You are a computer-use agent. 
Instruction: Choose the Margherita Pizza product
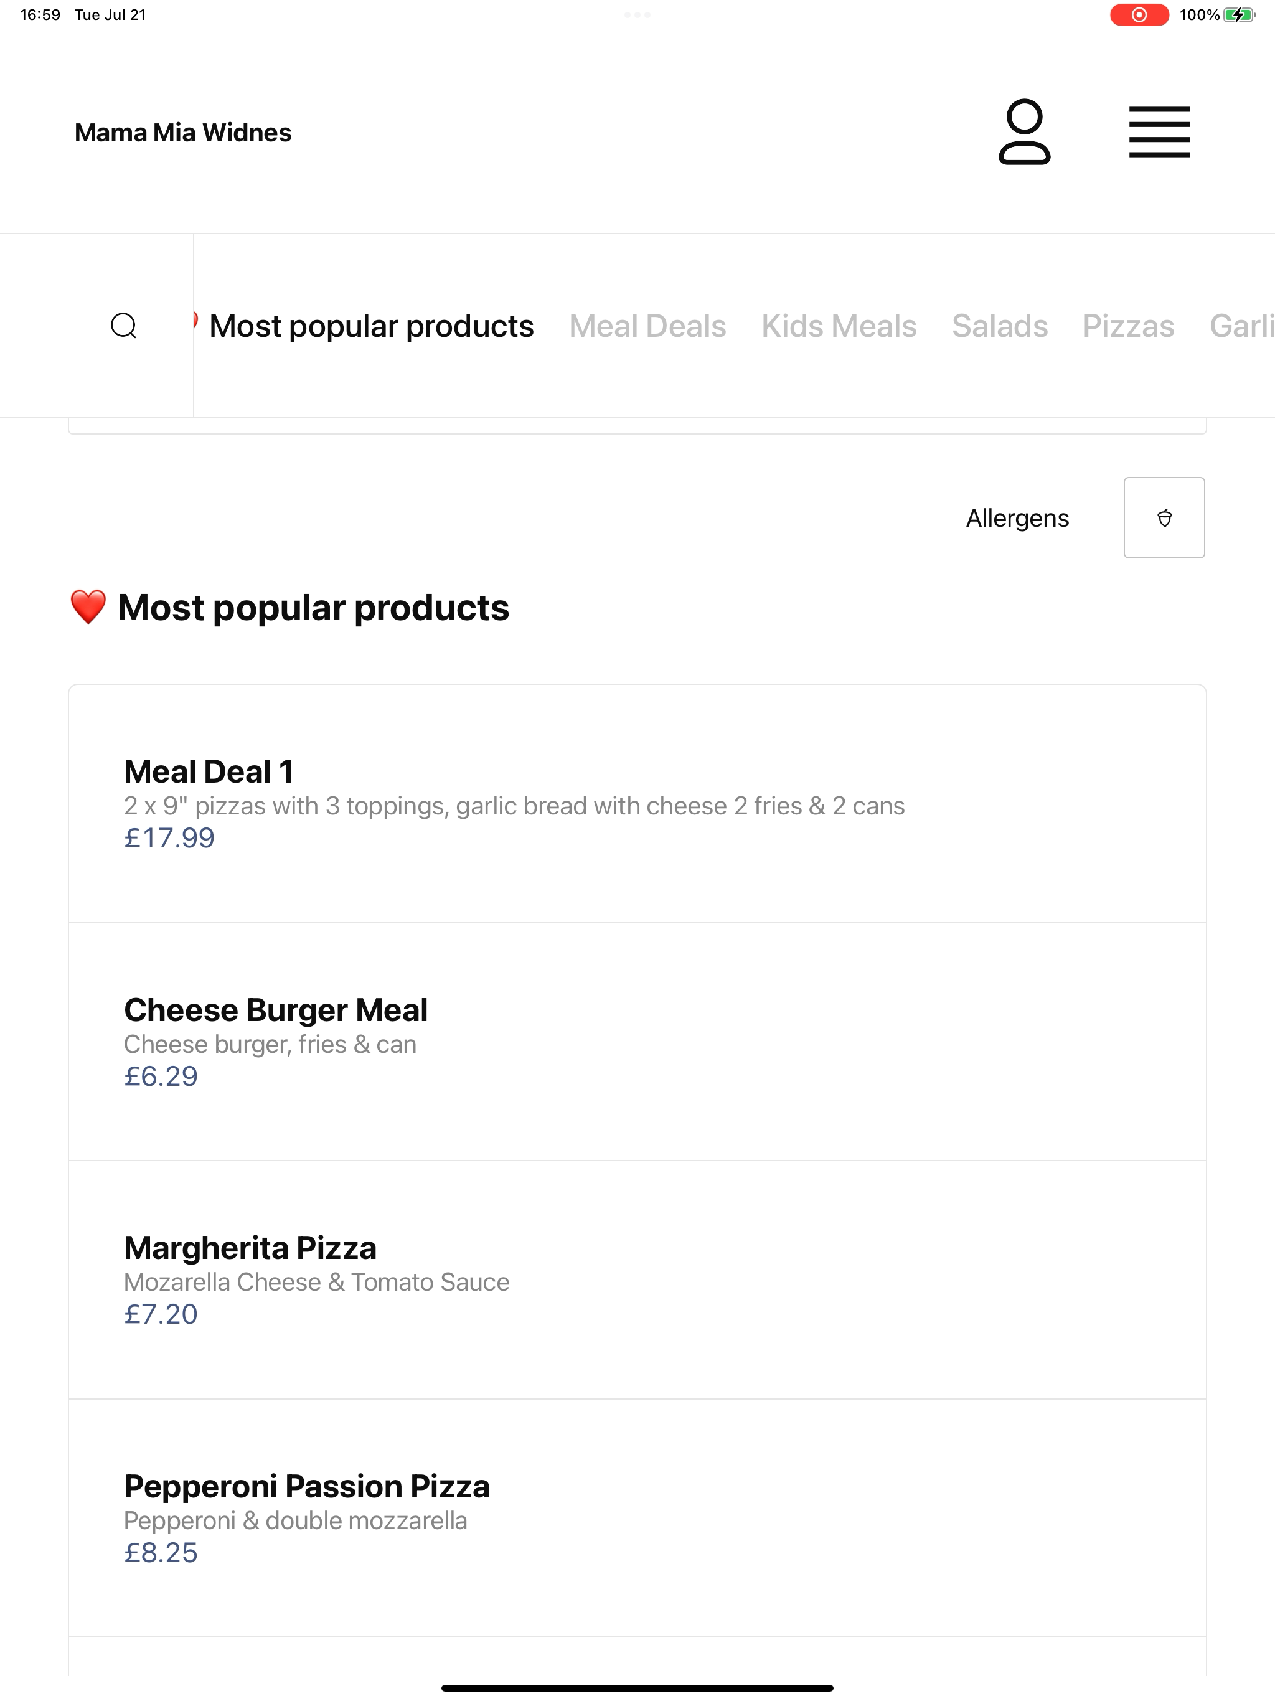[x=637, y=1279]
